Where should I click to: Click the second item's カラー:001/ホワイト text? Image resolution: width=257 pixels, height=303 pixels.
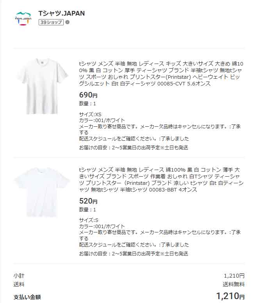pos(102,226)
